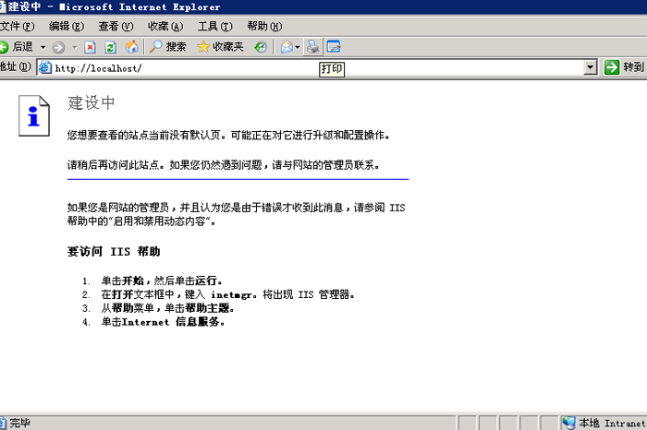The image size is (647, 430).
Task: Go to the Home page icon
Action: click(x=131, y=46)
